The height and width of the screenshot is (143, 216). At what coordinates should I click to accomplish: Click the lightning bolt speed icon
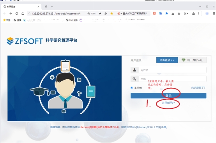click(100, 14)
